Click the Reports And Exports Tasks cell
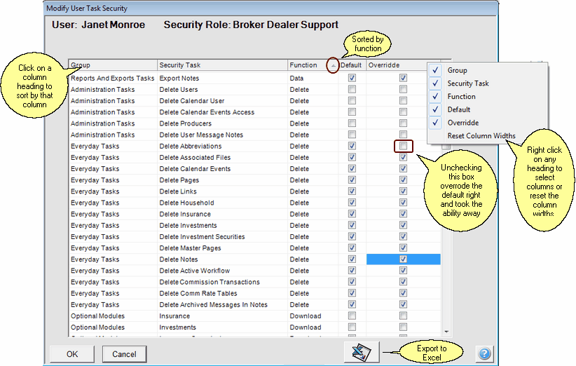The height and width of the screenshot is (366, 576). coord(112,79)
